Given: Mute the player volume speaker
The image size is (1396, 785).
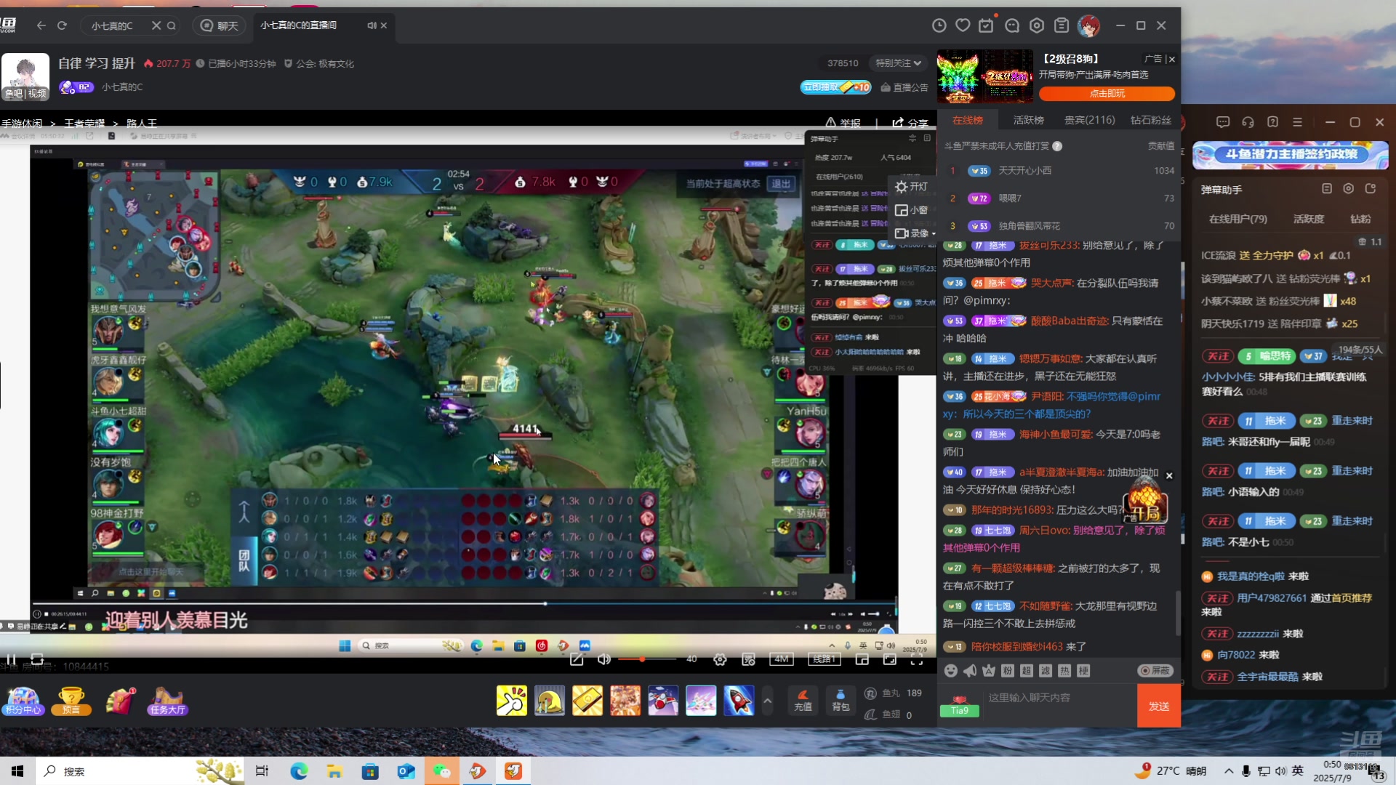Looking at the screenshot, I should (x=603, y=659).
